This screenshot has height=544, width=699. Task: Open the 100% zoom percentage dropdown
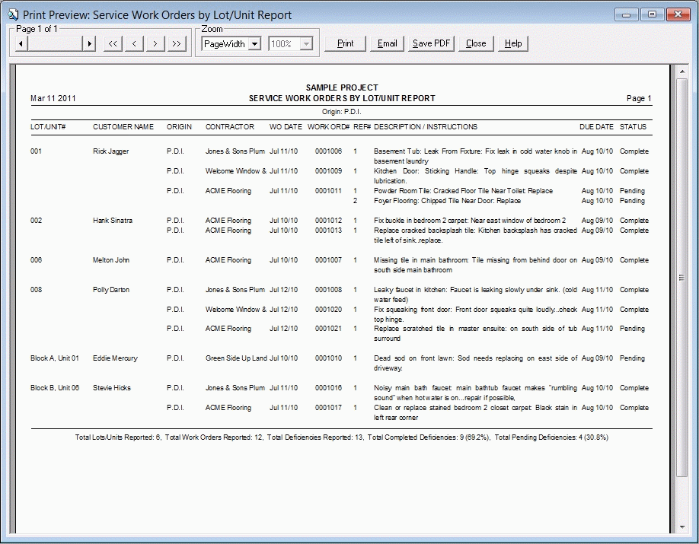(x=306, y=43)
